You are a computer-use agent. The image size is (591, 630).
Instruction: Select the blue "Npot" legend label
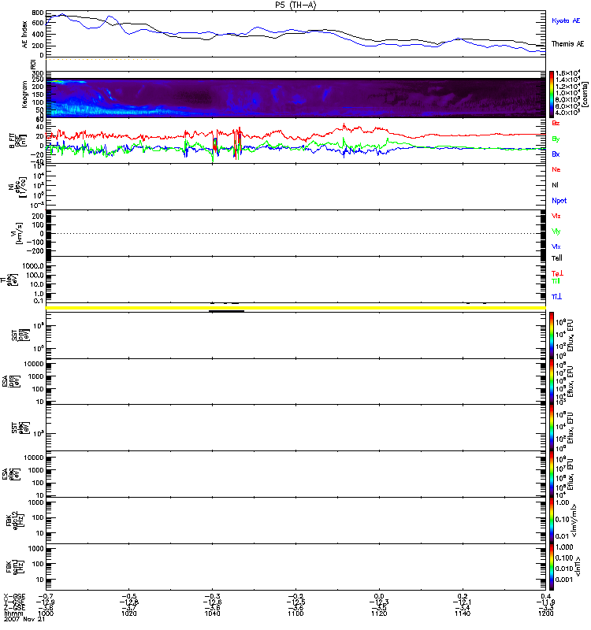pyautogui.click(x=559, y=201)
